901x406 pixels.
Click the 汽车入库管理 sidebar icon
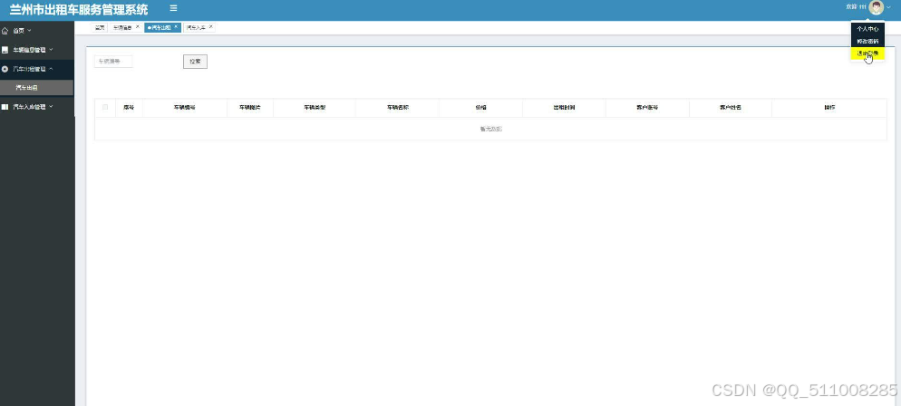(x=5, y=107)
